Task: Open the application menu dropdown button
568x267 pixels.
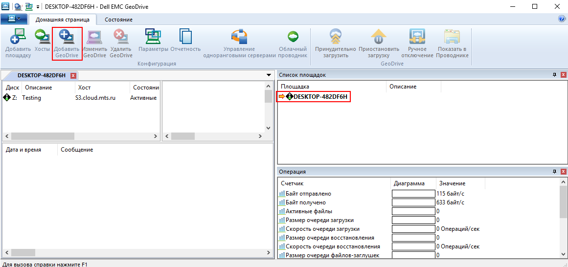Action: click(14, 19)
